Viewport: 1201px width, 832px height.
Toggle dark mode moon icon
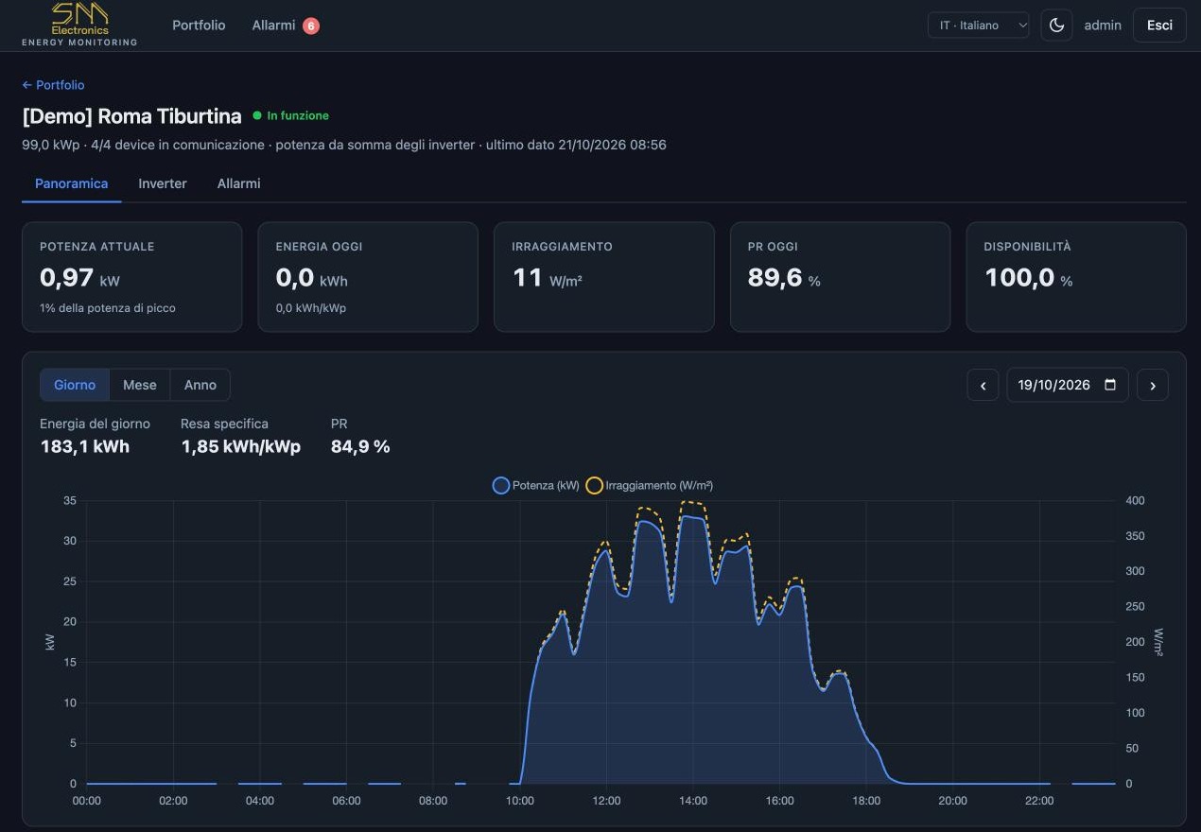pos(1056,26)
